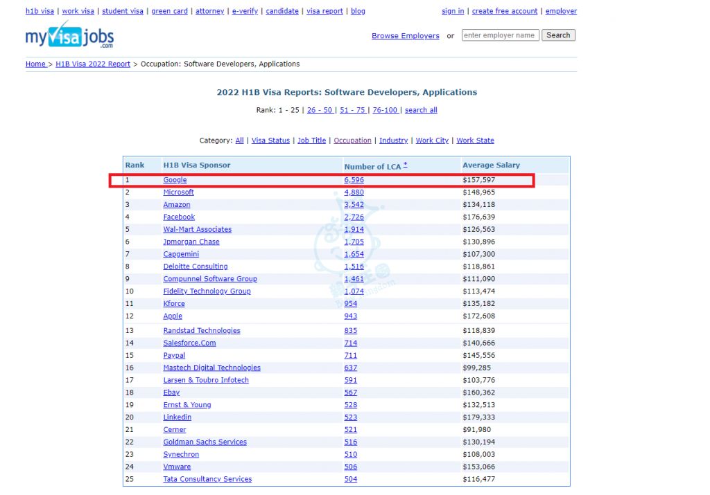Open the Apple sponsor link
This screenshot has height=495, width=710.
click(x=173, y=316)
